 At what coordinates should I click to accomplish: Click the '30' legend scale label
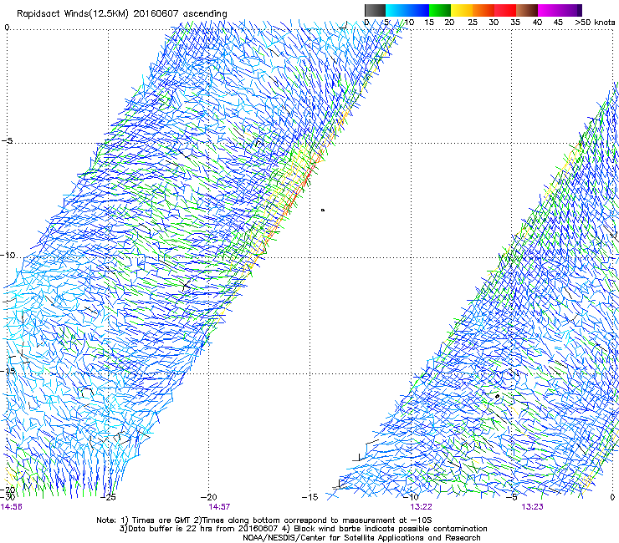pos(494,22)
